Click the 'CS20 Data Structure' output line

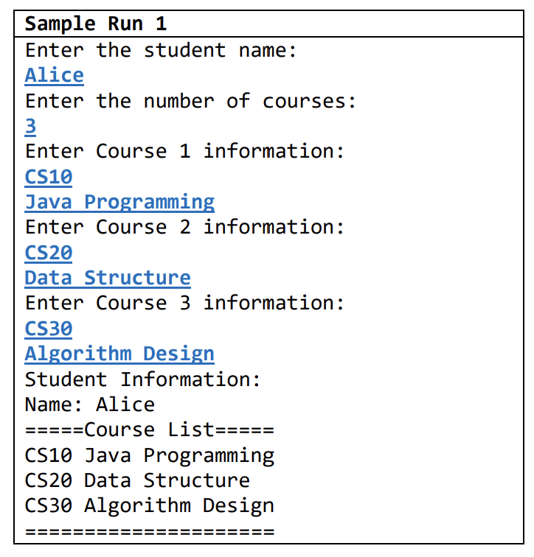[x=137, y=480]
